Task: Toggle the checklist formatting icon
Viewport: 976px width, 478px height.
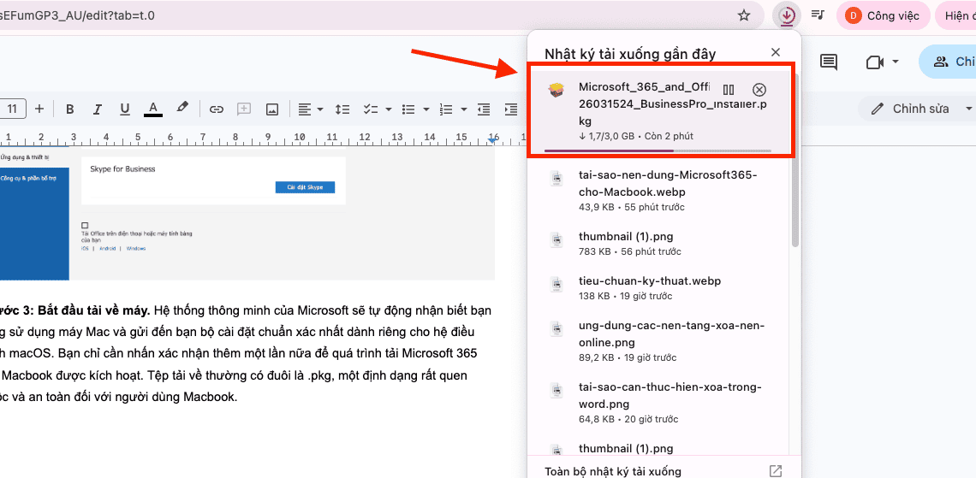Action: pos(371,109)
